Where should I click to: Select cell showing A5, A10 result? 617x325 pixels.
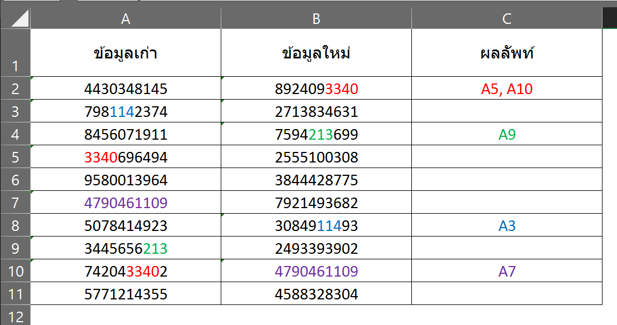pyautogui.click(x=507, y=88)
